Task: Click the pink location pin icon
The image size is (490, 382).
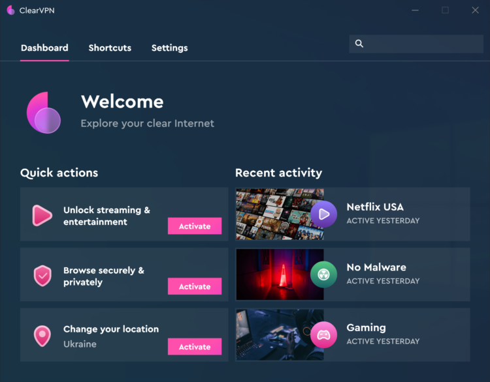Action: (42, 336)
